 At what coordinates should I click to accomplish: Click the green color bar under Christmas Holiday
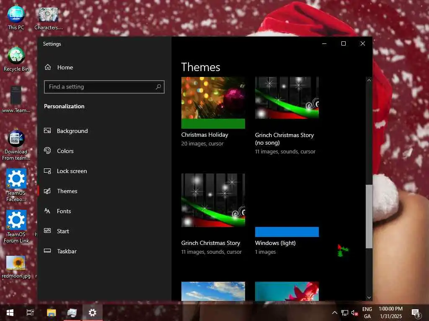[213, 124]
